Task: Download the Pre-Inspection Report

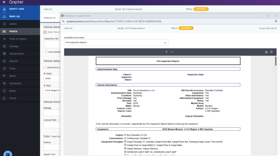Action: (x=266, y=52)
